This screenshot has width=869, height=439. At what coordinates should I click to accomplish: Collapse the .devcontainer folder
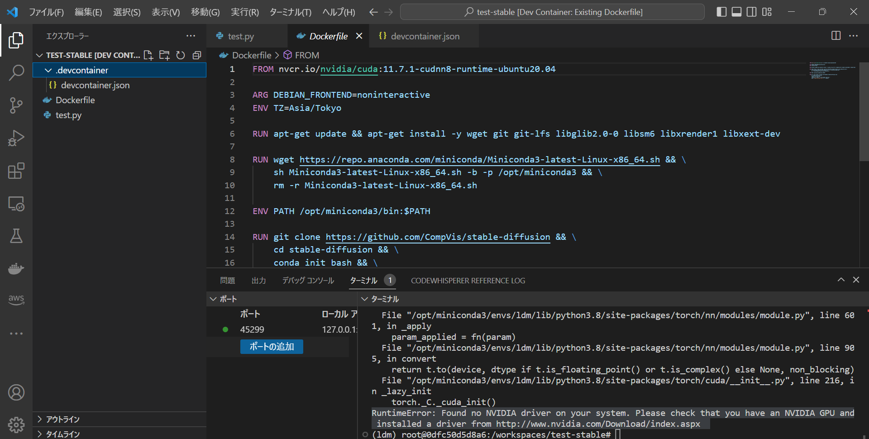tap(48, 70)
